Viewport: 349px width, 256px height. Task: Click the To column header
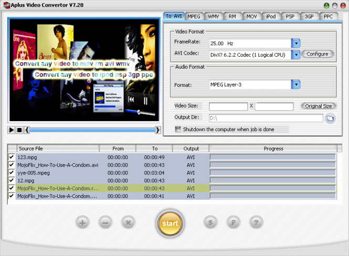click(x=154, y=148)
